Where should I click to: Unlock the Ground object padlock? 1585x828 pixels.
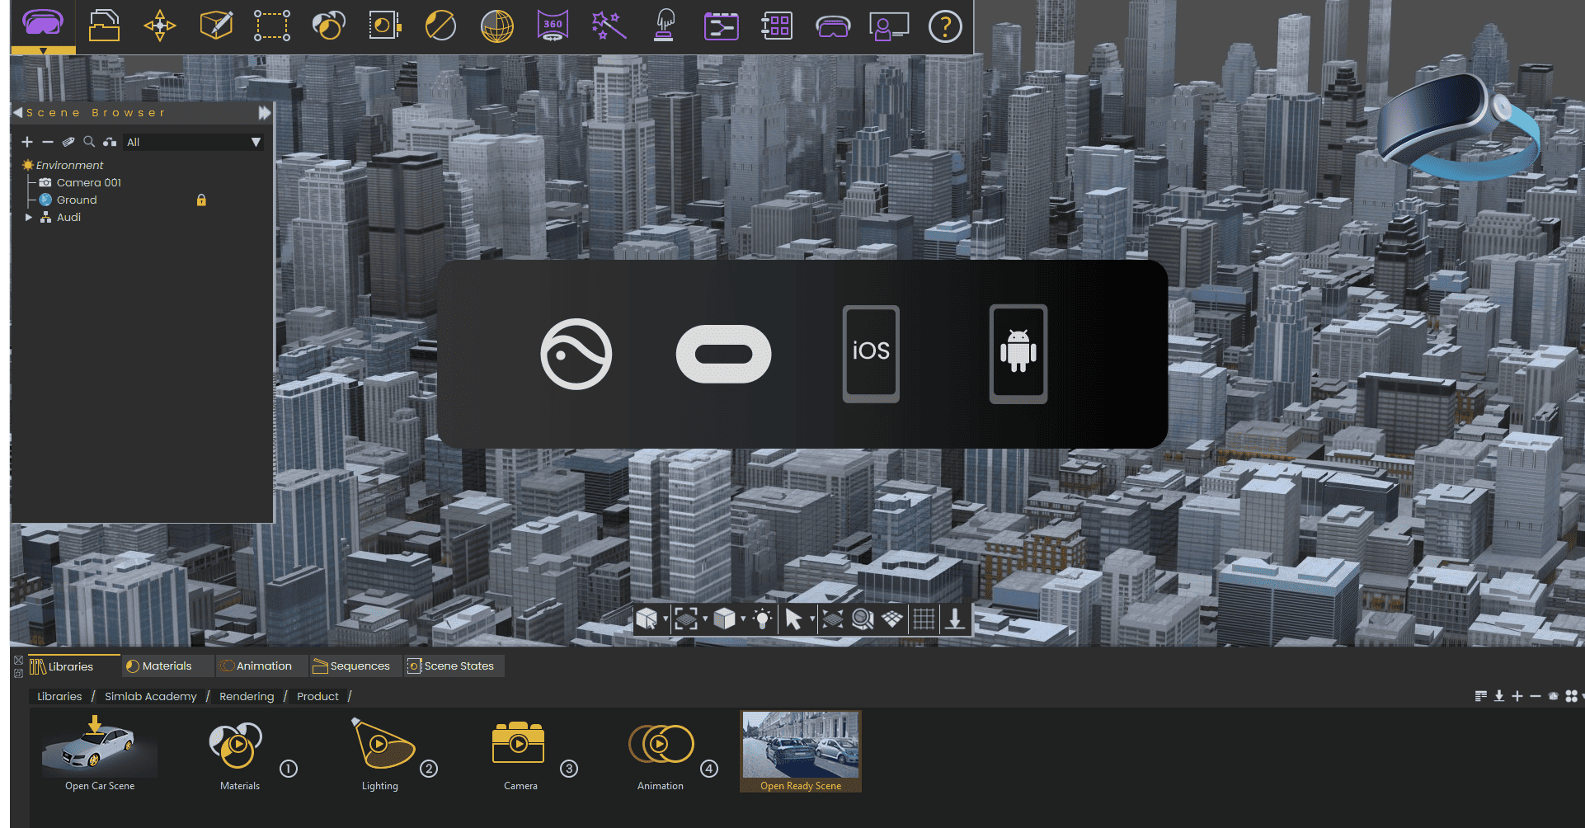tap(201, 200)
